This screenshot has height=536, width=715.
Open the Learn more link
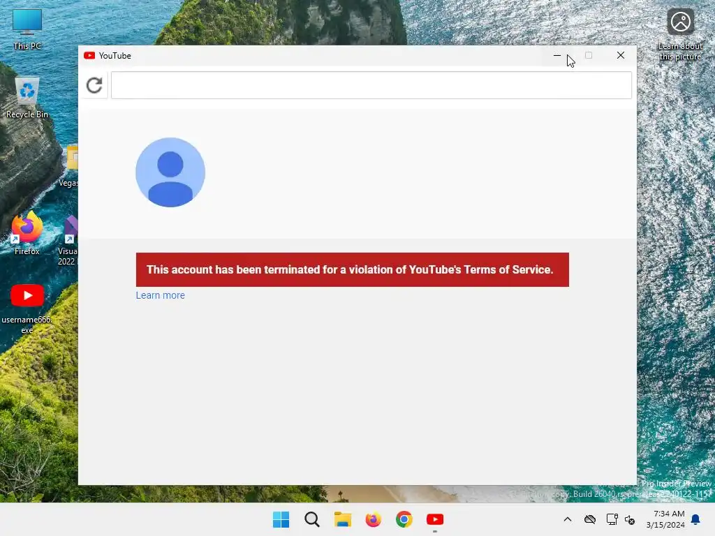click(x=160, y=295)
